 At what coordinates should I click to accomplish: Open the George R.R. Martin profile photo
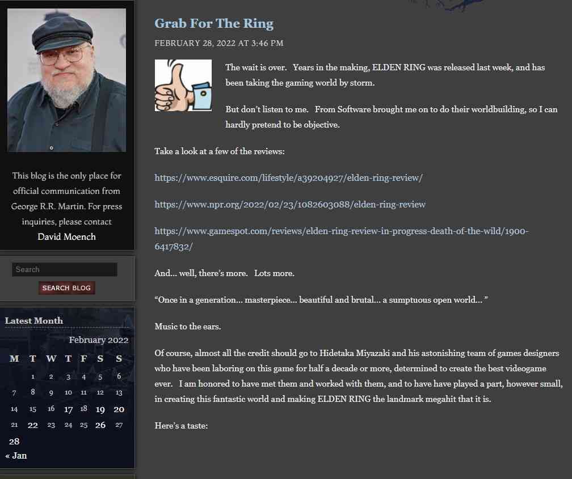point(67,80)
